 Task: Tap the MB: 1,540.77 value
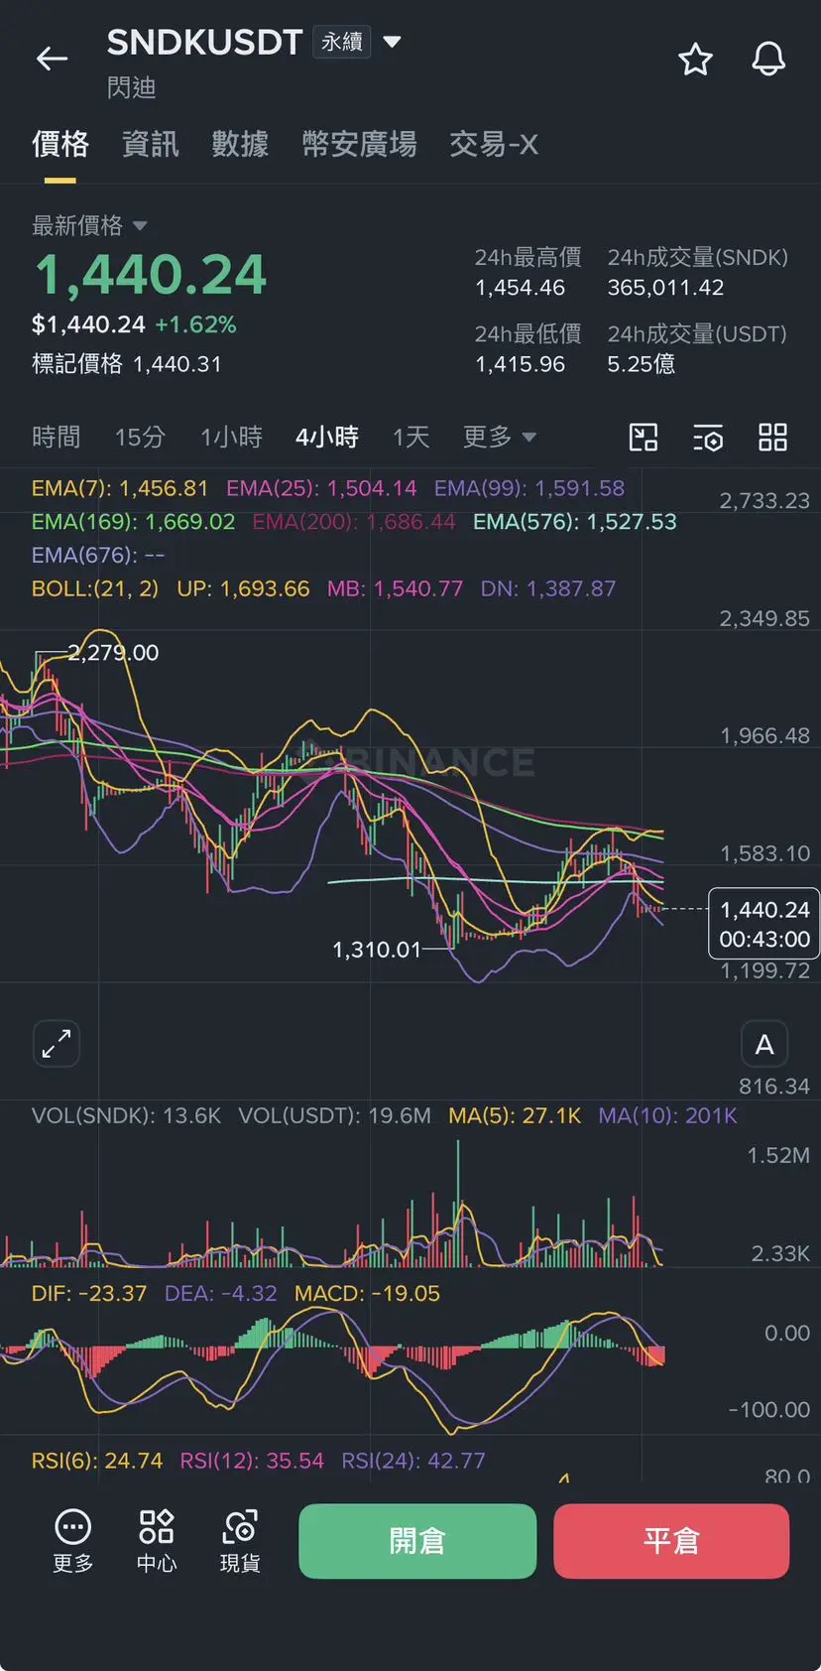pyautogui.click(x=395, y=588)
